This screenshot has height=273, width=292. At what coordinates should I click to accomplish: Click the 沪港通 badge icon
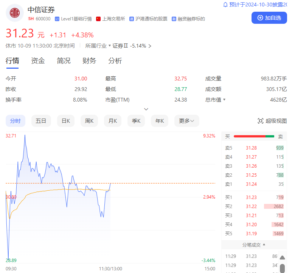pyautogui.click(x=132, y=19)
